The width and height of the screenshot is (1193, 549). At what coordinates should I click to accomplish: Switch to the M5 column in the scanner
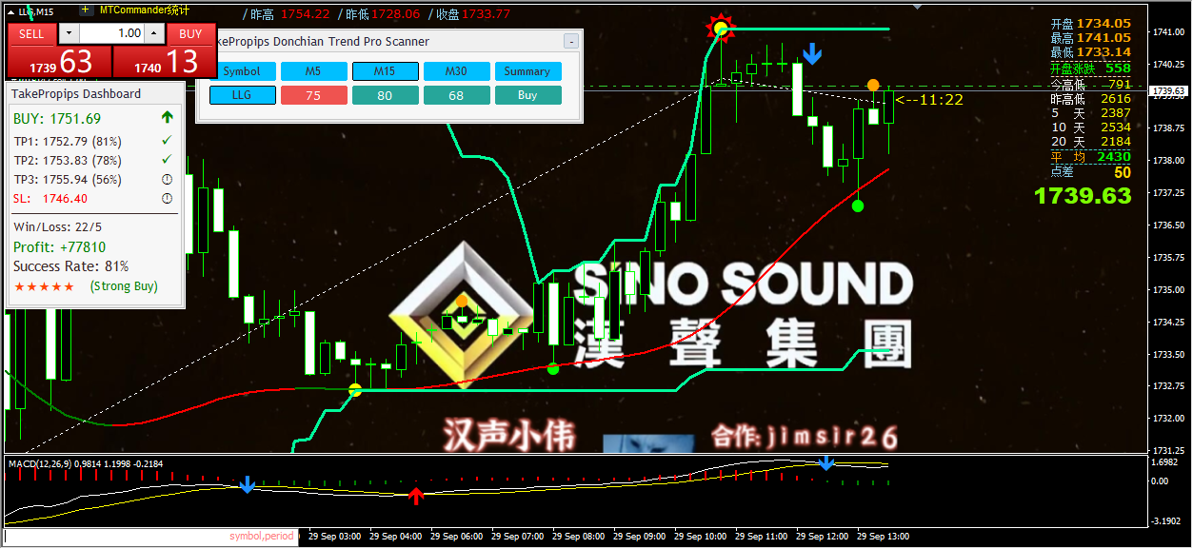coord(314,71)
